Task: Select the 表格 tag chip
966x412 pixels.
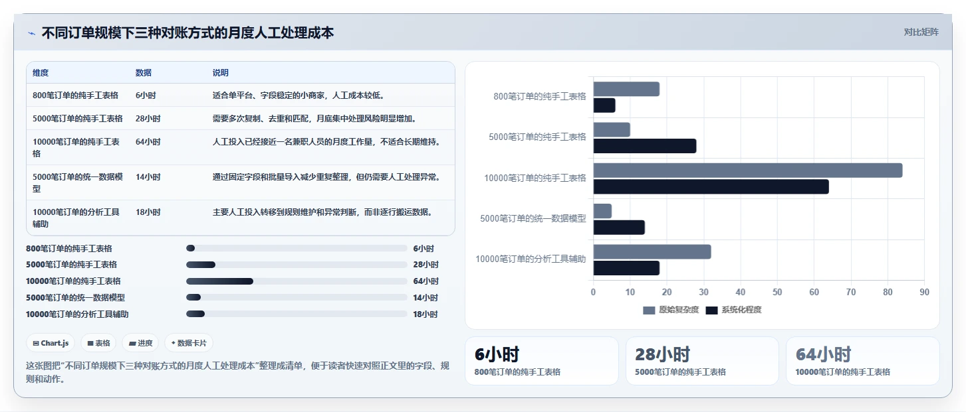Action: point(98,343)
